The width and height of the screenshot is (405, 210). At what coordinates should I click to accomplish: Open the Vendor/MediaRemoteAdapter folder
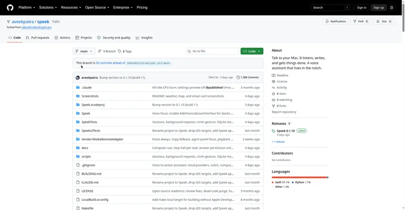coord(102,139)
